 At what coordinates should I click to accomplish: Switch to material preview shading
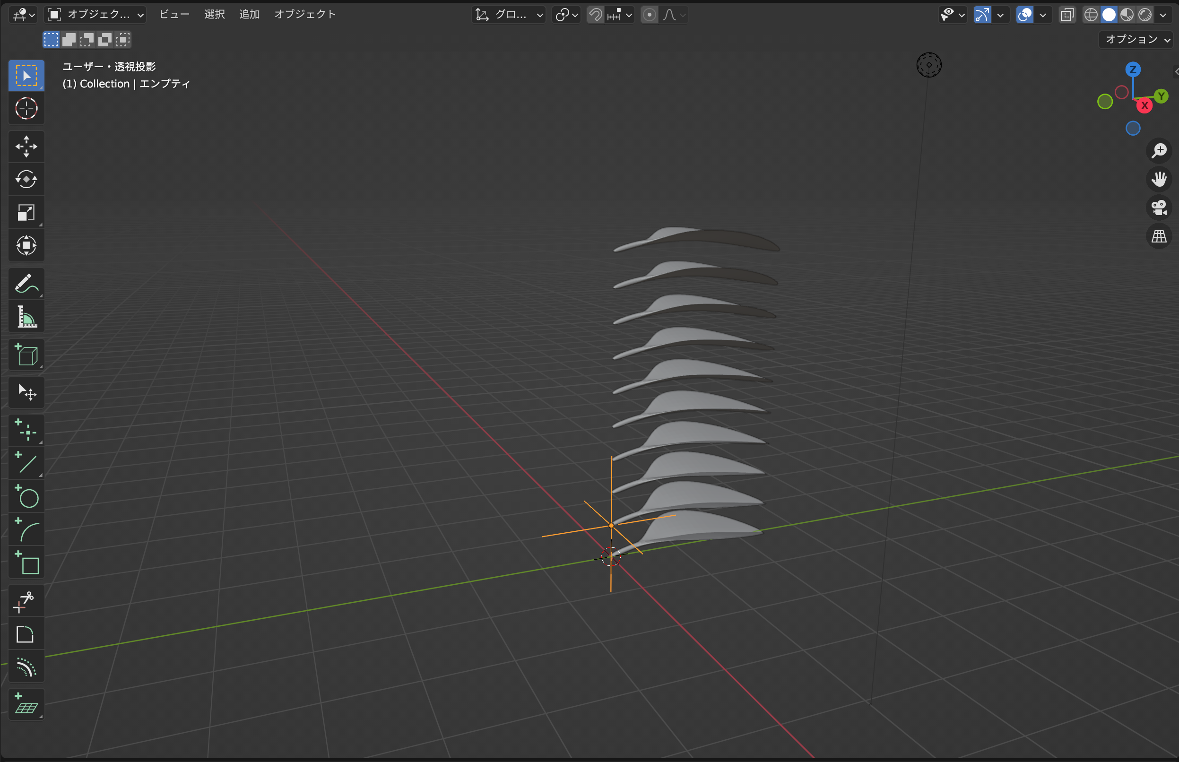1127,15
